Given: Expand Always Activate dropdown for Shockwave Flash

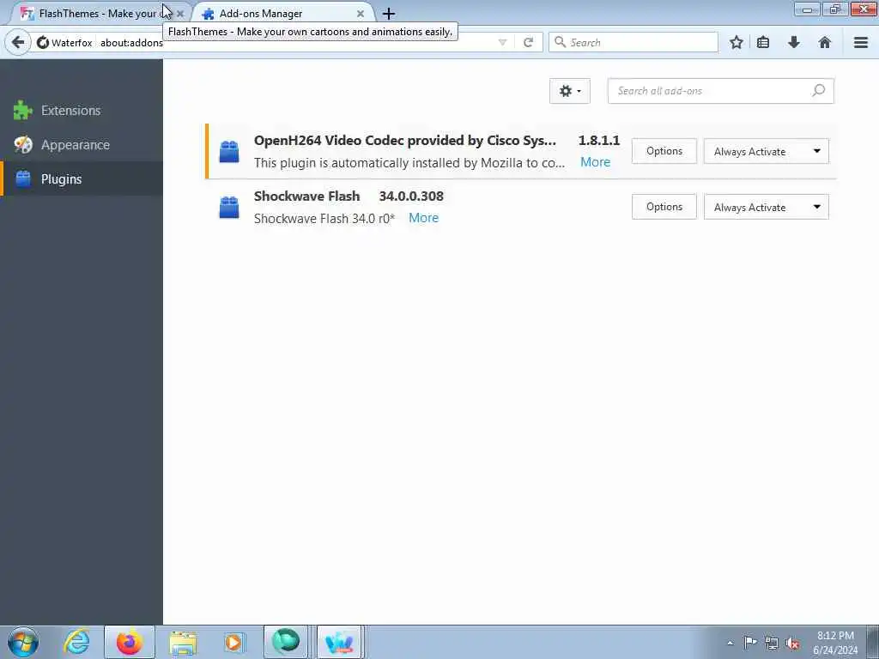Looking at the screenshot, I should tap(767, 207).
